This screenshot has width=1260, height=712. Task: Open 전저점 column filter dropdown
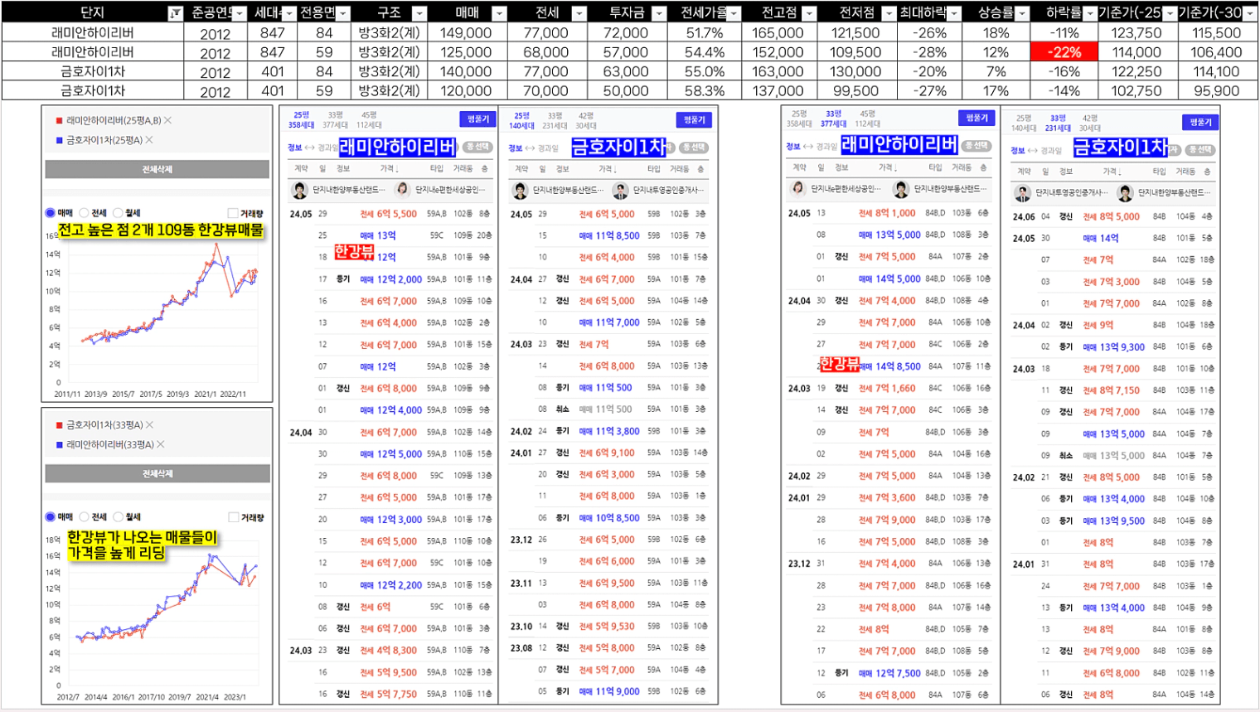[x=889, y=13]
